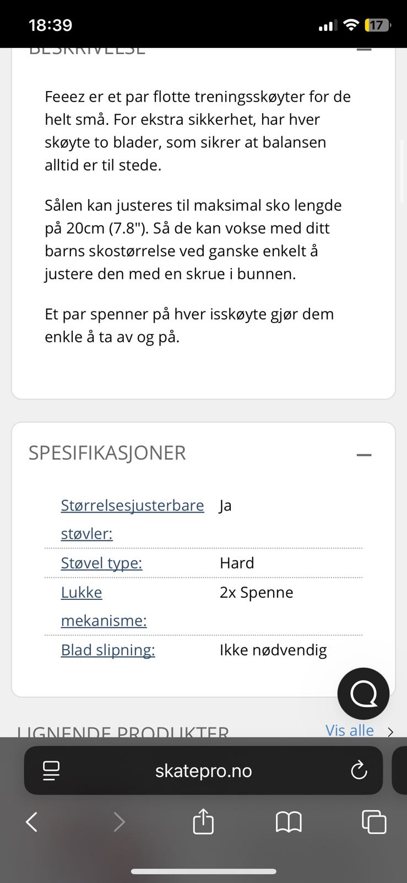This screenshot has width=407, height=883.
Task: Tap the clock in status bar
Action: point(50,25)
